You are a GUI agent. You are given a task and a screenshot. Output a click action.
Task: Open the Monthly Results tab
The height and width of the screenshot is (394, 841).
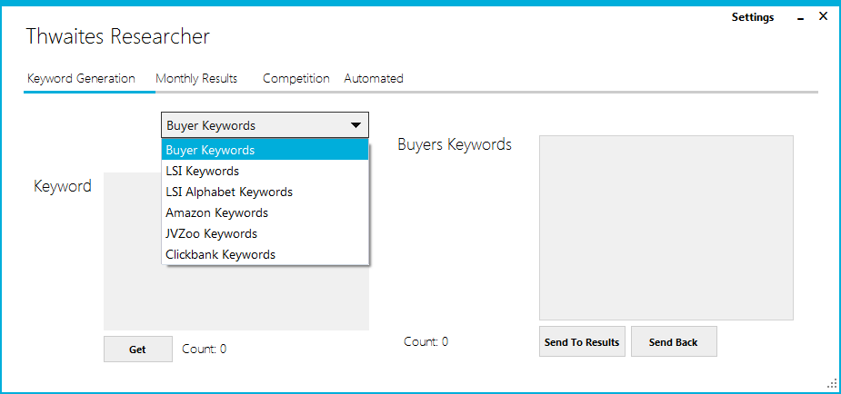[x=196, y=79]
